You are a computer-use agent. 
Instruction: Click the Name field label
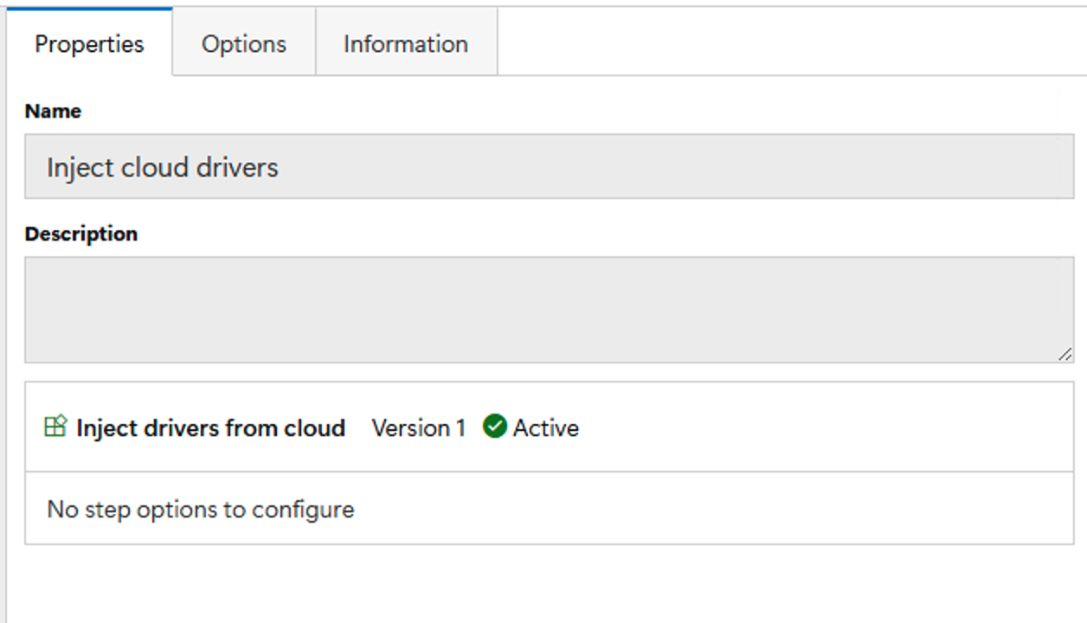click(53, 111)
